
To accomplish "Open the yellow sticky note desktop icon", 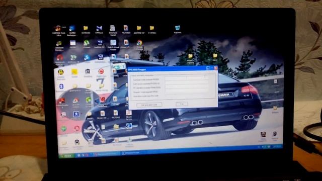I will [x=74, y=72].
